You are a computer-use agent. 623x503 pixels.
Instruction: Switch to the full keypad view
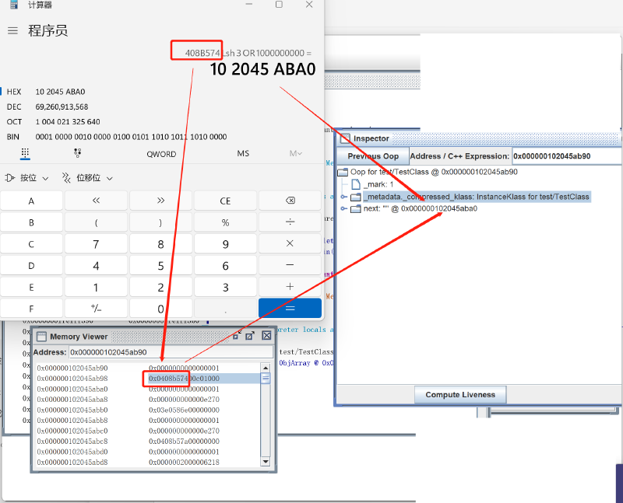[25, 153]
